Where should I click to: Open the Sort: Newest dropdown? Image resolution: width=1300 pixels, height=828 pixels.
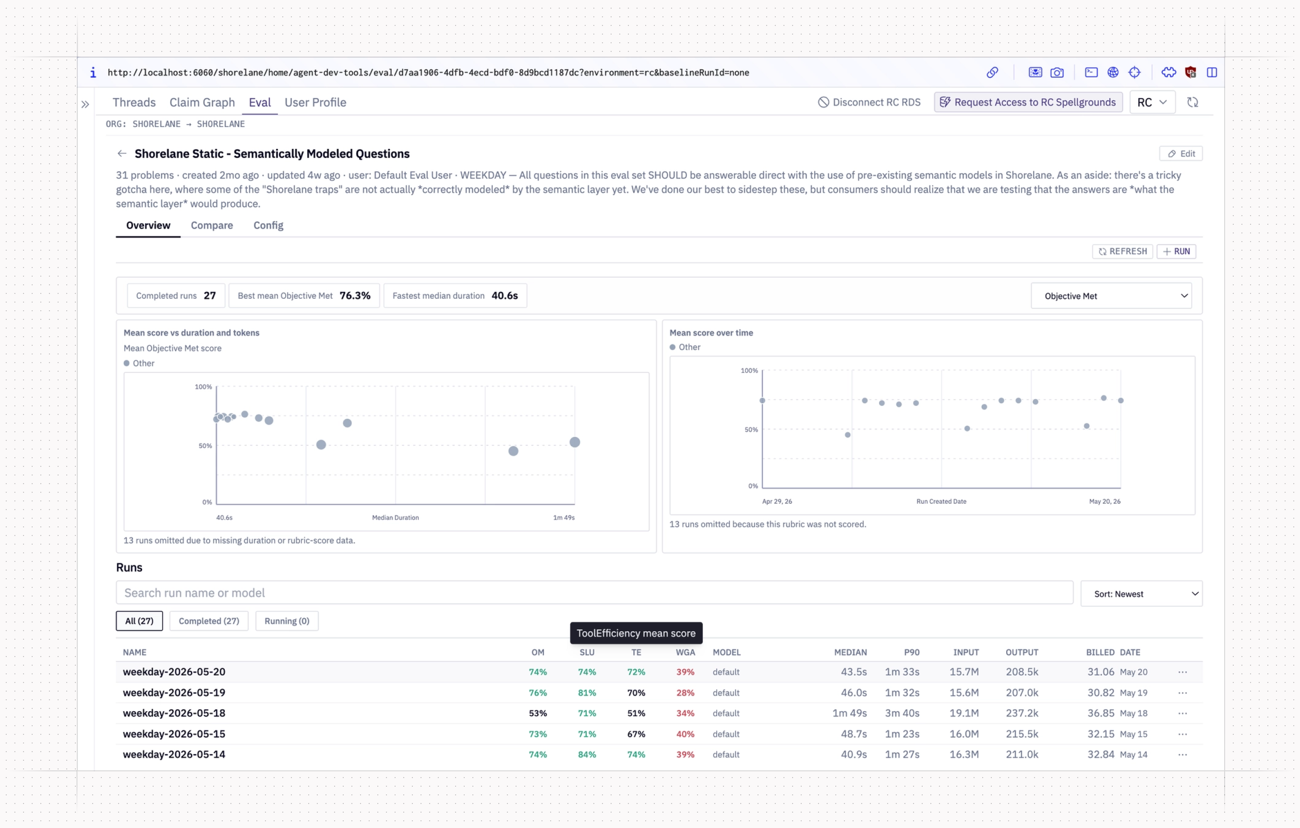(x=1141, y=594)
